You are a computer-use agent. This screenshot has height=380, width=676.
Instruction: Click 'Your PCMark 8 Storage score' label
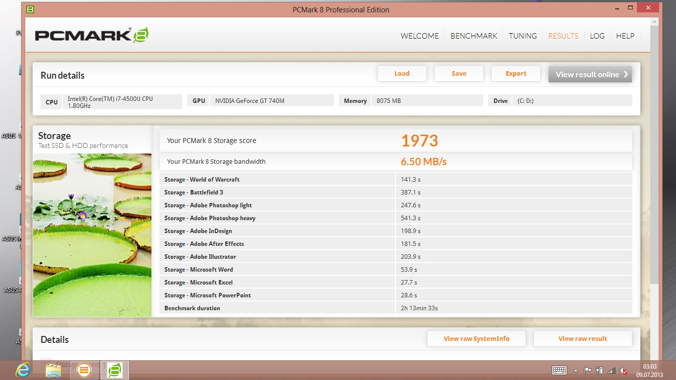(x=211, y=141)
